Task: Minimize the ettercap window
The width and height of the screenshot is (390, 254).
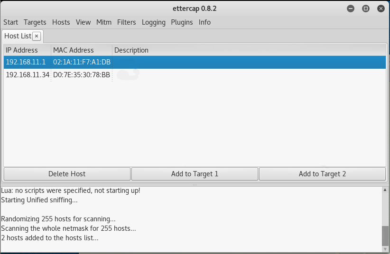Action: coord(351,9)
